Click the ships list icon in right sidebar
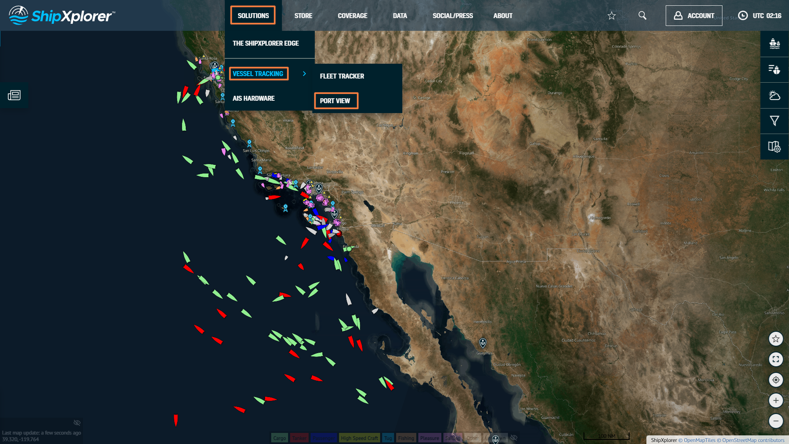The image size is (789, 444). click(774, 69)
